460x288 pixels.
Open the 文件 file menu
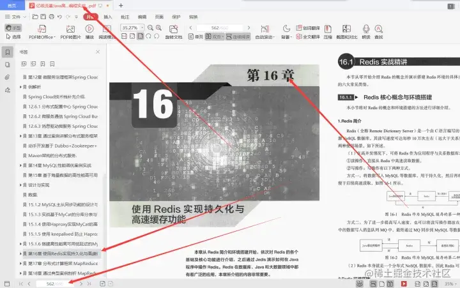click(15, 17)
